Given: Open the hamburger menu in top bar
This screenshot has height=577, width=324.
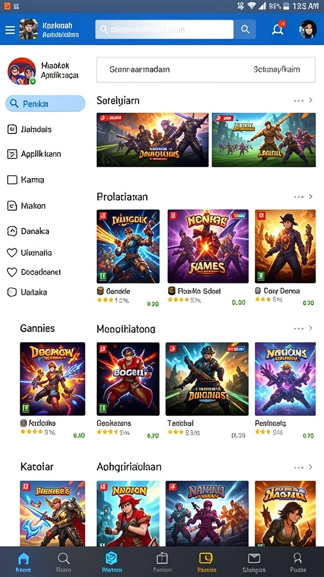Looking at the screenshot, I should pos(10,30).
